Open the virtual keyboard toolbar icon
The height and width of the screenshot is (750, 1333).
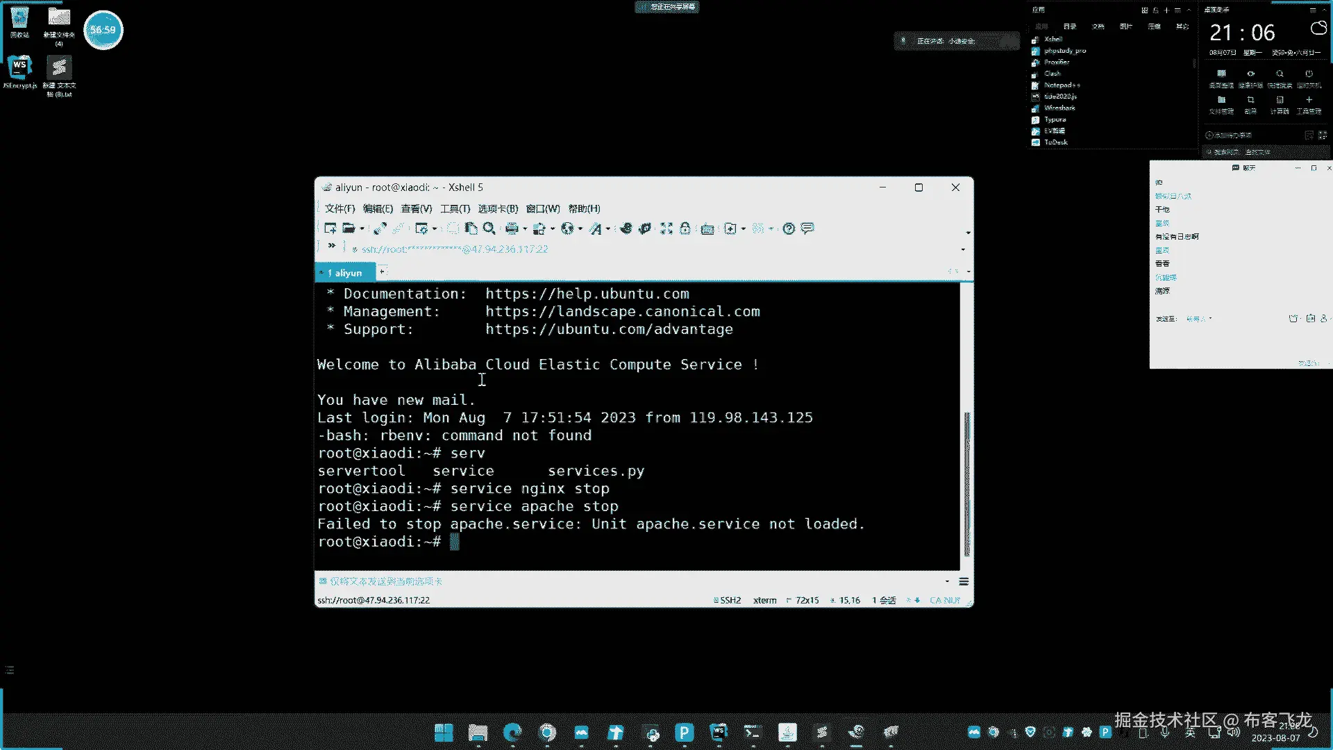pos(707,229)
